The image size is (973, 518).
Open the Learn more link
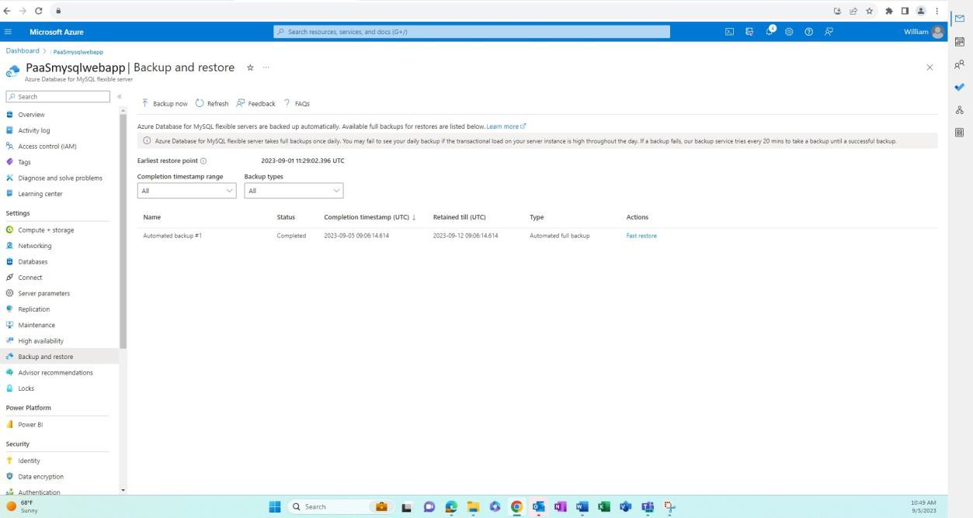(503, 126)
